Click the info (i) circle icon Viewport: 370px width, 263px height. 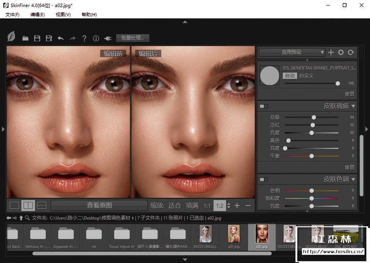click(x=96, y=38)
